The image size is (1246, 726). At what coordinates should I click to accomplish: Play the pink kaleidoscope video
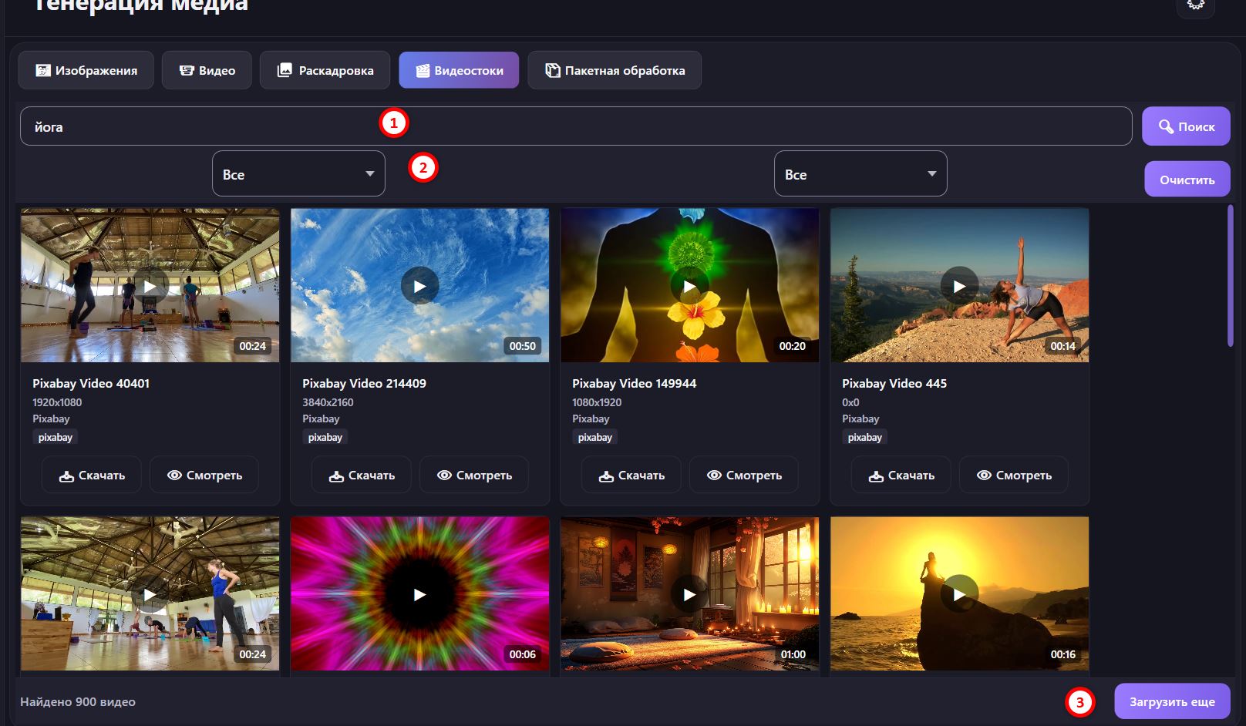(420, 594)
